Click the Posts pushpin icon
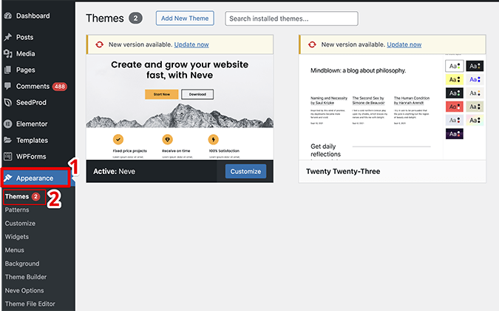 [8, 37]
